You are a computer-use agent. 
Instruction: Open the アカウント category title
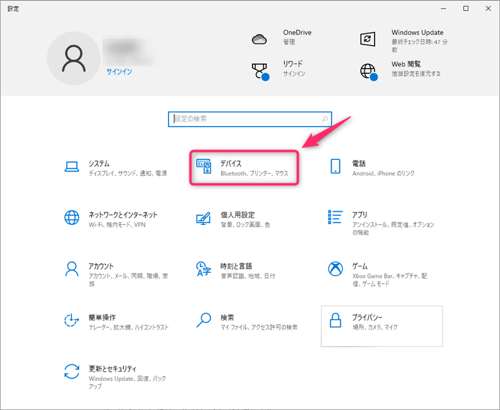click(101, 266)
